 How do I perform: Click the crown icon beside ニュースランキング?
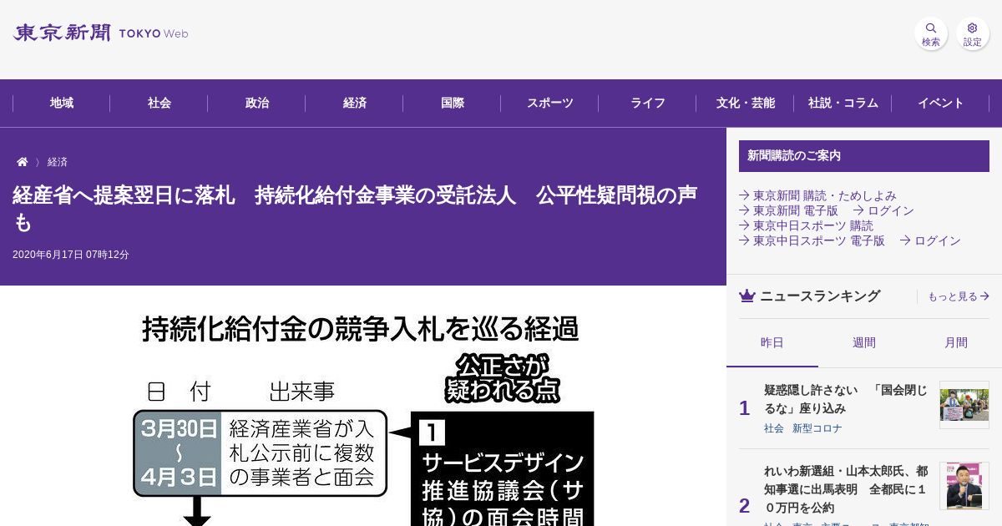tap(747, 296)
